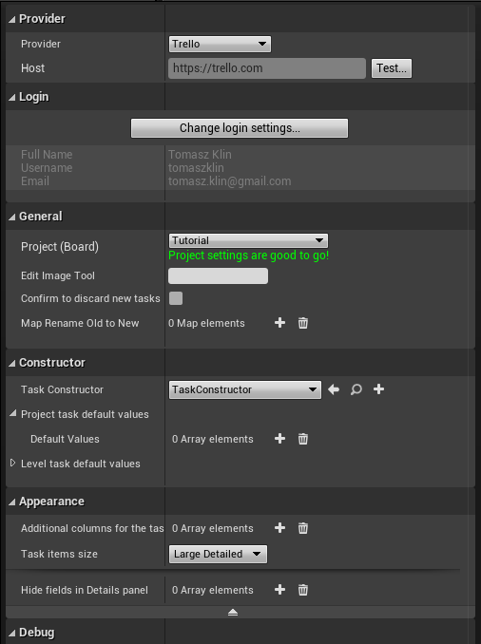The image size is (481, 644).
Task: Browse to Task Constructor asset with magnifier
Action: pos(356,389)
